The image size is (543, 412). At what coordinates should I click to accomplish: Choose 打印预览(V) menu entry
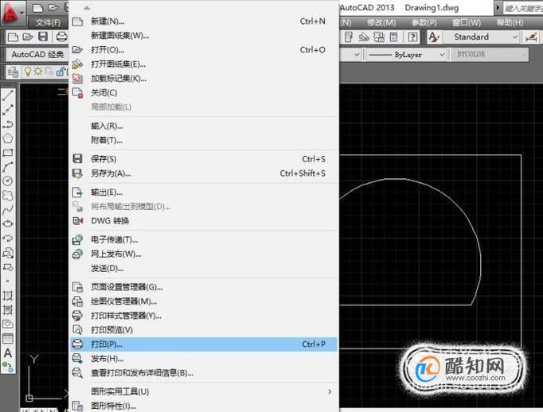click(204, 330)
